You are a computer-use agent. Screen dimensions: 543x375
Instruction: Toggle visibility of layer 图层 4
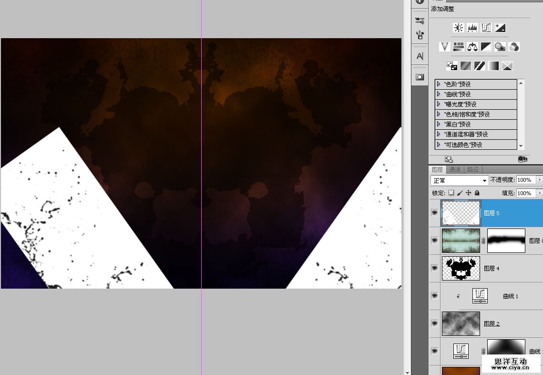pos(434,268)
